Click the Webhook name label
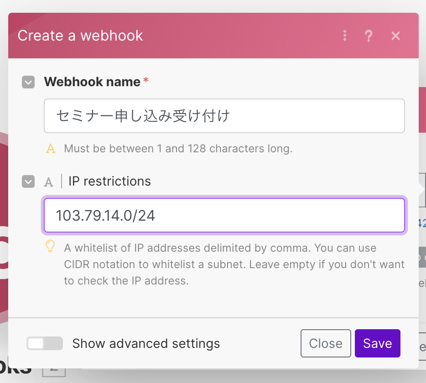Screen dimensions: 426x383 [93, 82]
